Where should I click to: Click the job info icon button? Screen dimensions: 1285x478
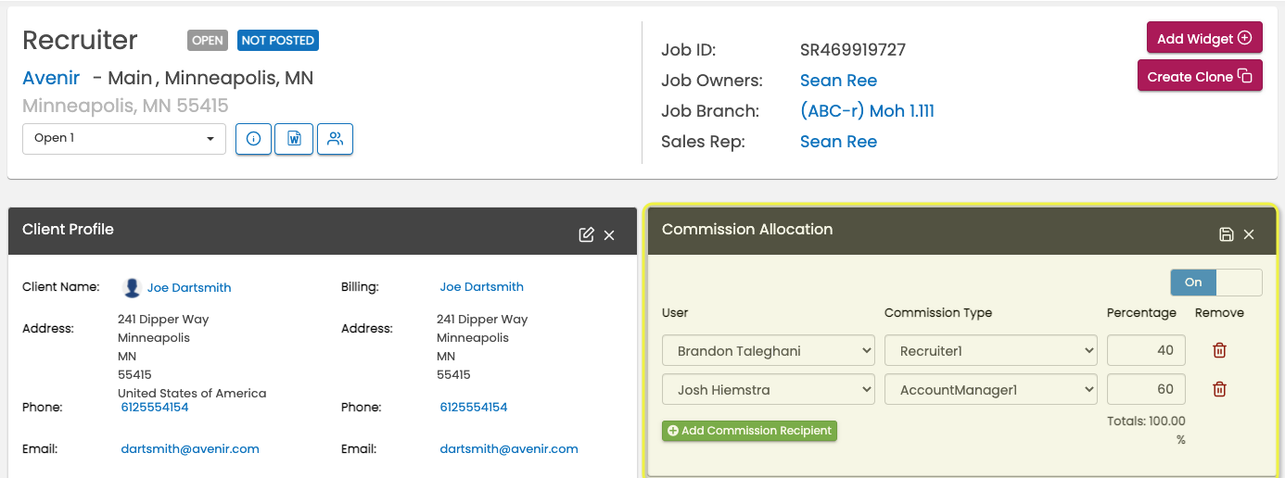[253, 139]
